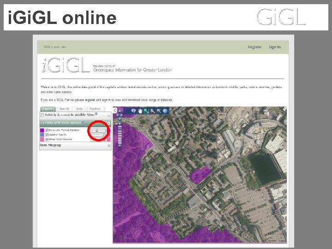Switch to the Layers tab
332x249 pixels.
click(47, 109)
